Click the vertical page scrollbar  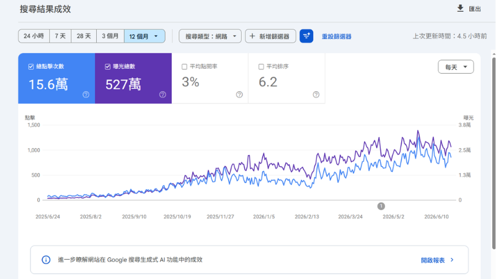tap(494, 152)
